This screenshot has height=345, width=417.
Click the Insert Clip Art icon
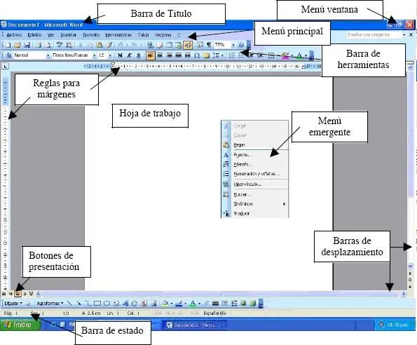[x=144, y=303]
